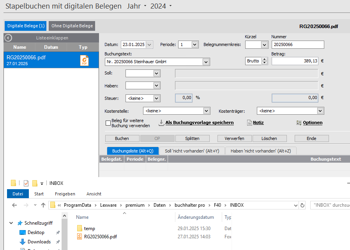This screenshot has height=250, width=350.
Task: Click the Downloads arrow icon in Schnellzugriff
Action: (23, 242)
